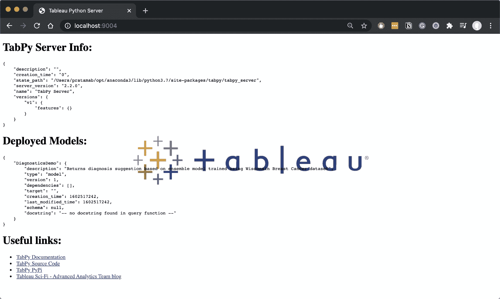Image resolution: width=500 pixels, height=299 pixels.
Task: Open the TabPy Source Code link
Action: [x=38, y=264]
